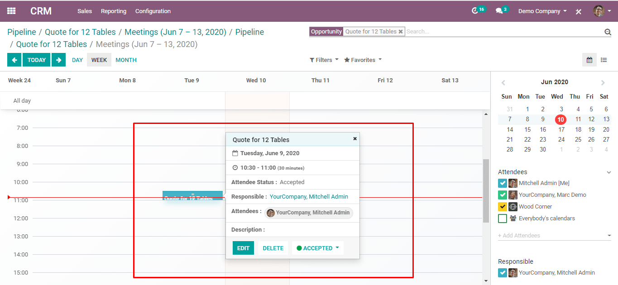This screenshot has height=285, width=618.
Task: Switch to calendar view icon
Action: [589, 60]
